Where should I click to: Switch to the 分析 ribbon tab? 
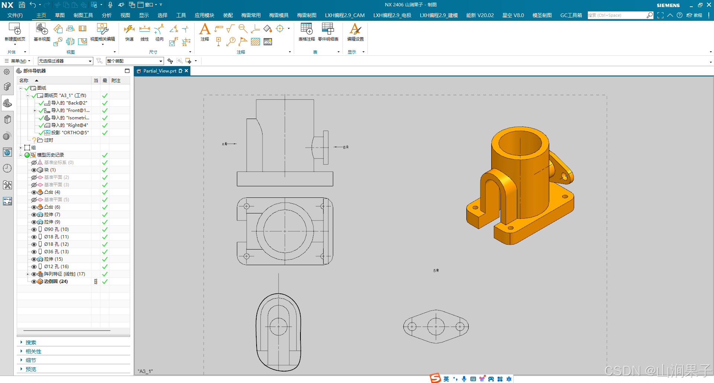[107, 15]
